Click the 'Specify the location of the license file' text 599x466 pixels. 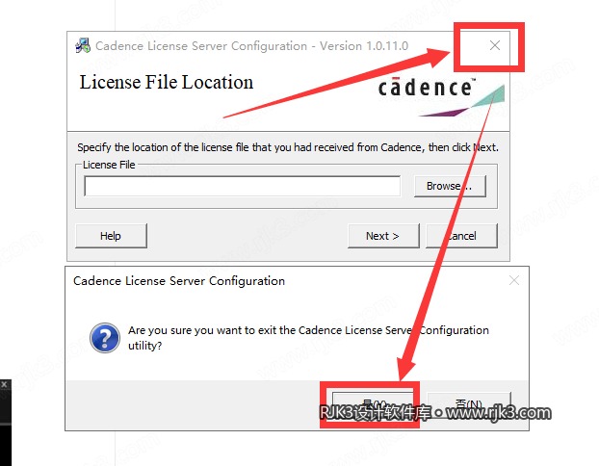coord(288,147)
